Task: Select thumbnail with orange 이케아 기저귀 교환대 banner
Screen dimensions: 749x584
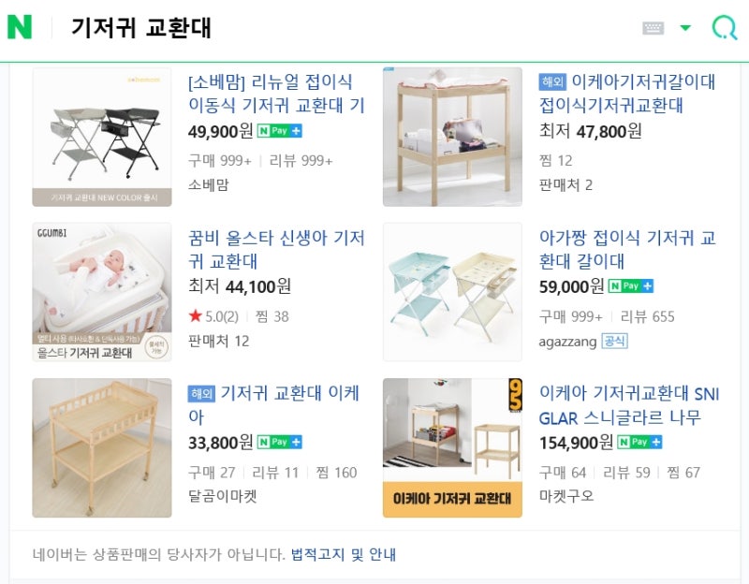Action: point(452,448)
